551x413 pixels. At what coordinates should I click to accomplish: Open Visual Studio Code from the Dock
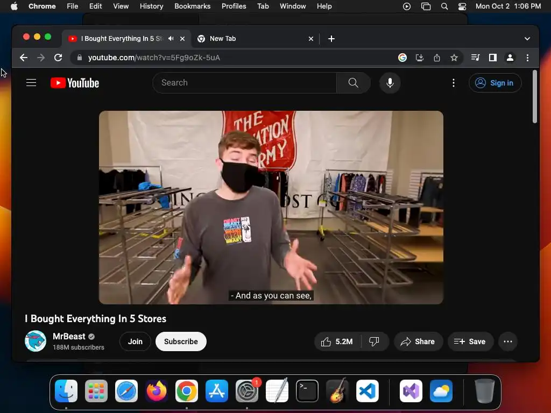(x=367, y=391)
